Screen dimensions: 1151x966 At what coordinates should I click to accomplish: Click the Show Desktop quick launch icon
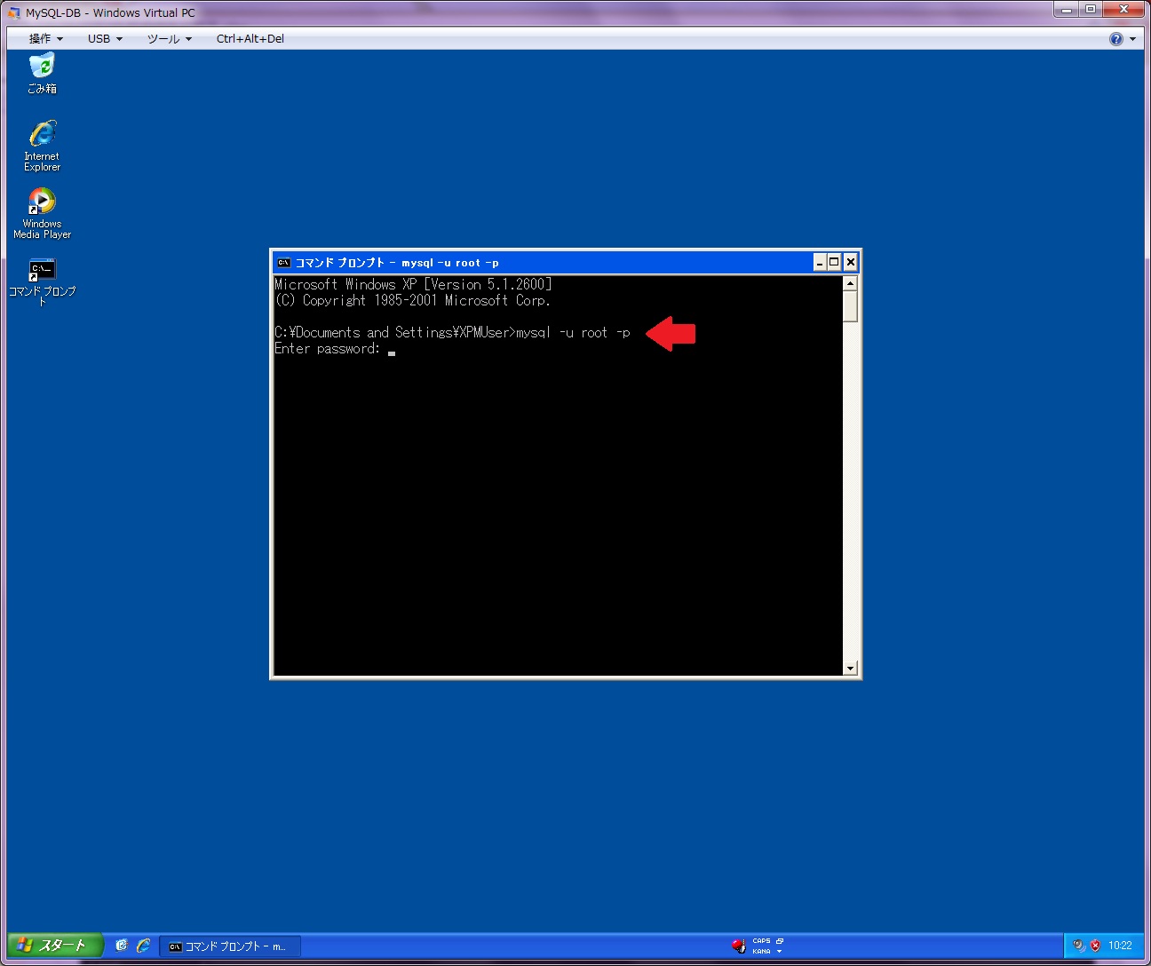pyautogui.click(x=122, y=946)
